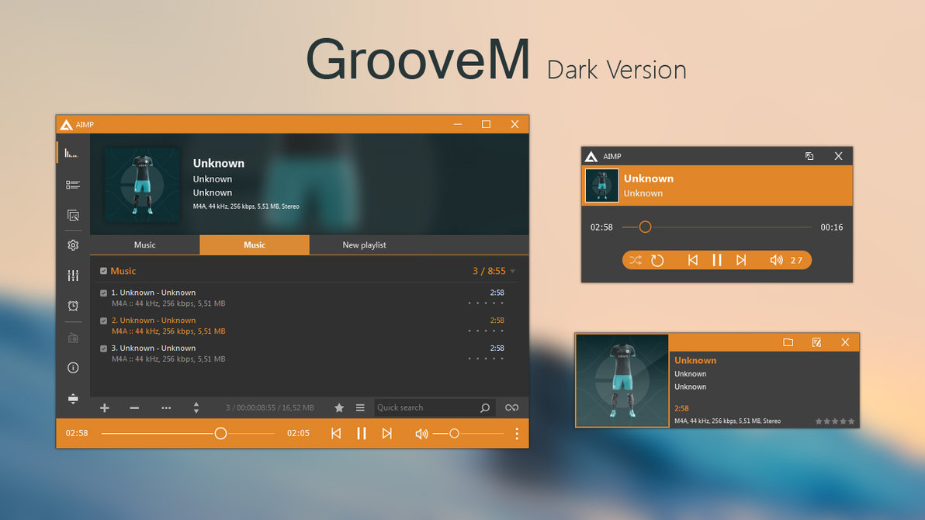Click album art thumbnail in main player
The image size is (925, 520).
142,185
